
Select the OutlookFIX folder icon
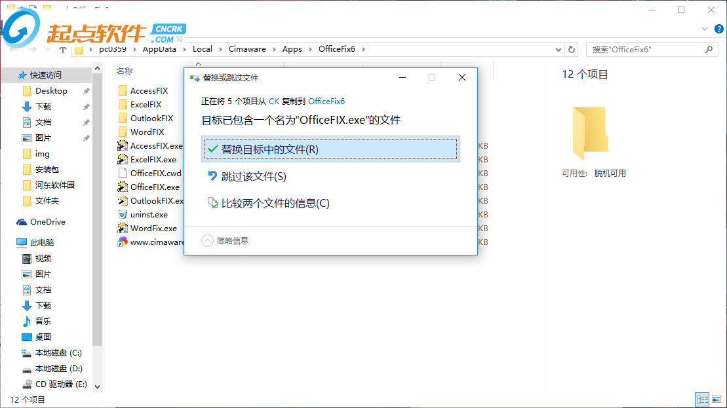[123, 118]
